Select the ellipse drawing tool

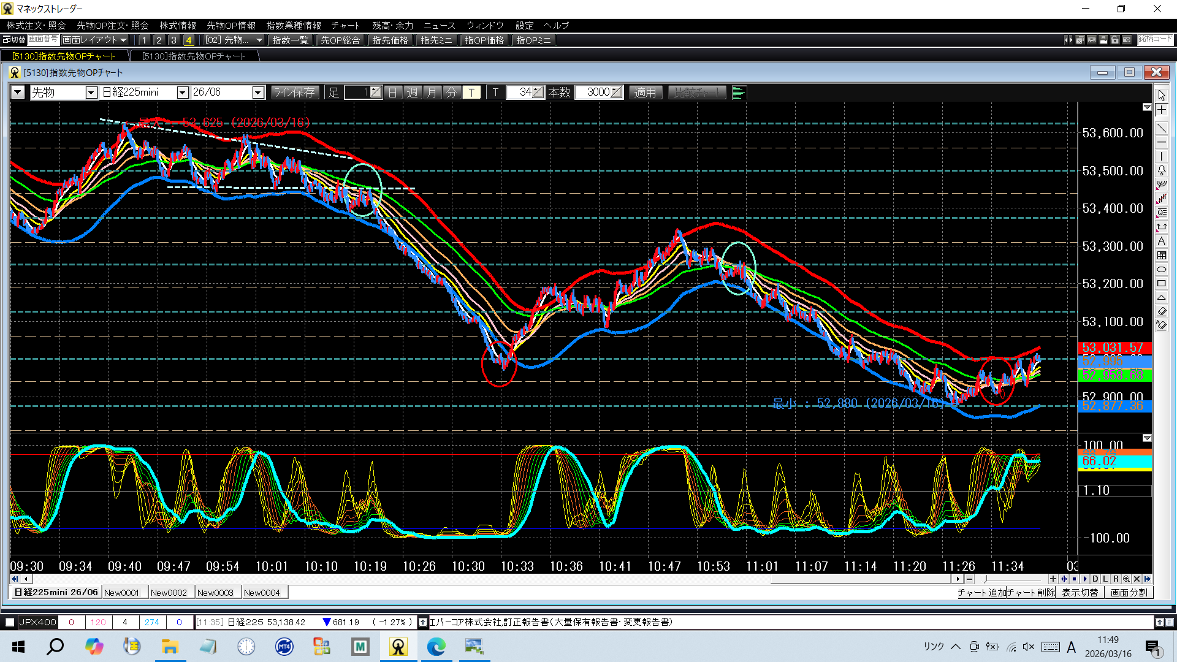1161,269
